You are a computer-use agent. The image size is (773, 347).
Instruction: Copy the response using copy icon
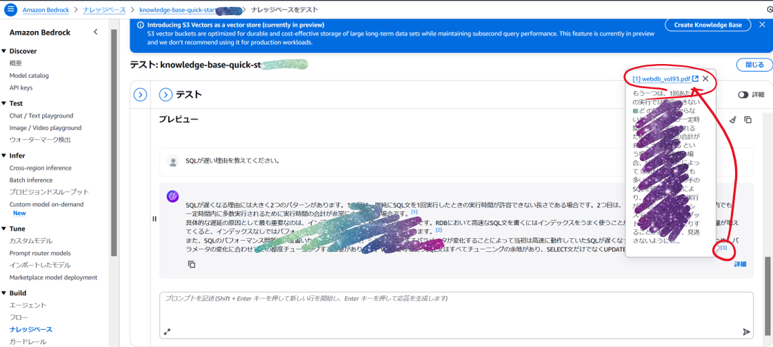(x=192, y=265)
